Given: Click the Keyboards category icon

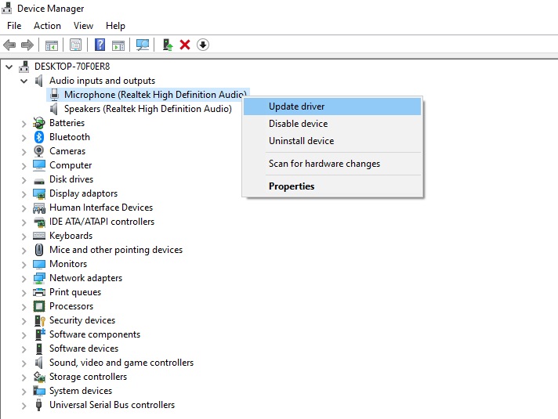Looking at the screenshot, I should (x=38, y=236).
